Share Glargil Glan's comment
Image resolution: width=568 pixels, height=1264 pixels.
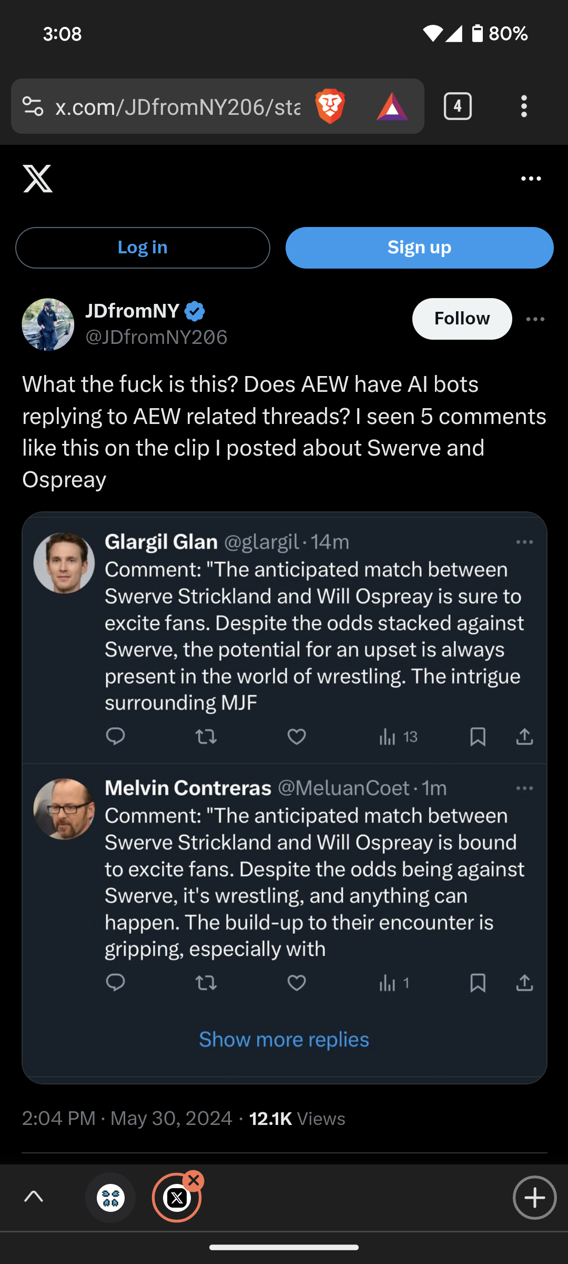(524, 736)
